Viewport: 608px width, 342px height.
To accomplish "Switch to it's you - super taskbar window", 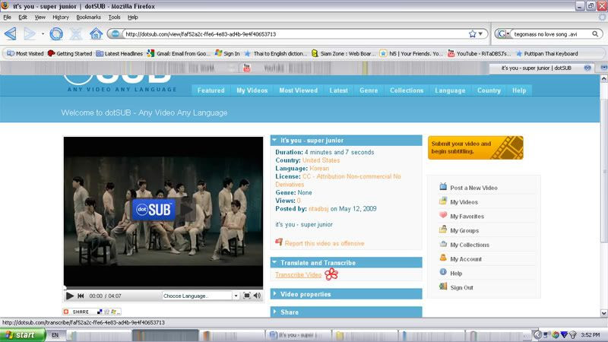I will (x=299, y=335).
